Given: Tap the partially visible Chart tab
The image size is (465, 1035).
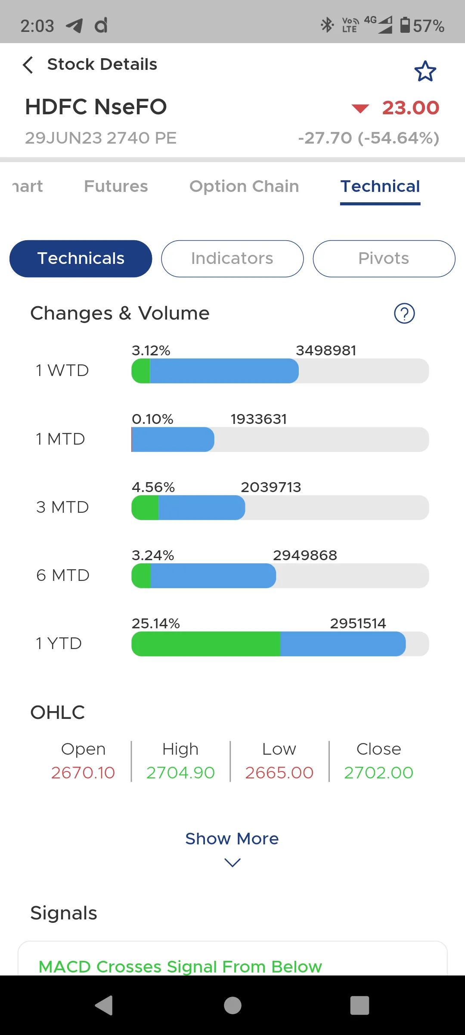Looking at the screenshot, I should (28, 186).
